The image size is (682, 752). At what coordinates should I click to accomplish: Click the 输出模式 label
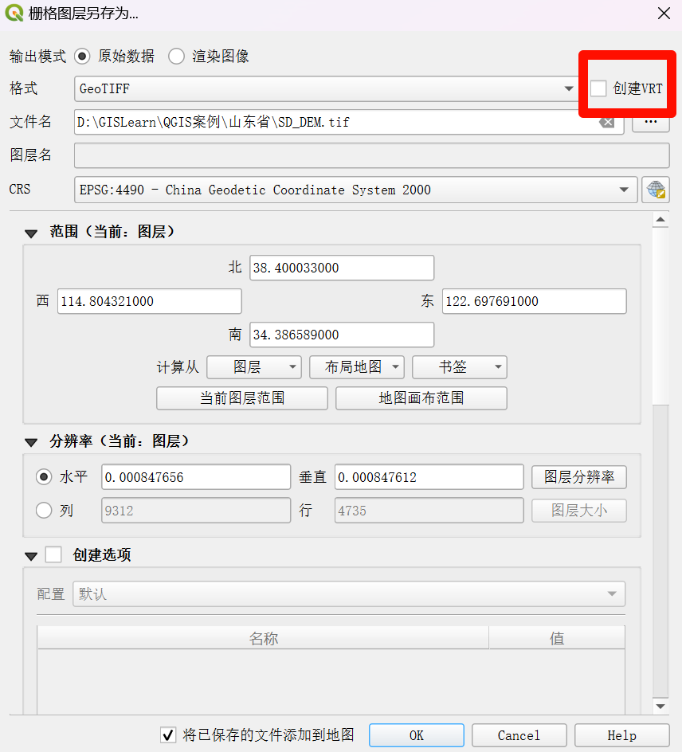(38, 57)
